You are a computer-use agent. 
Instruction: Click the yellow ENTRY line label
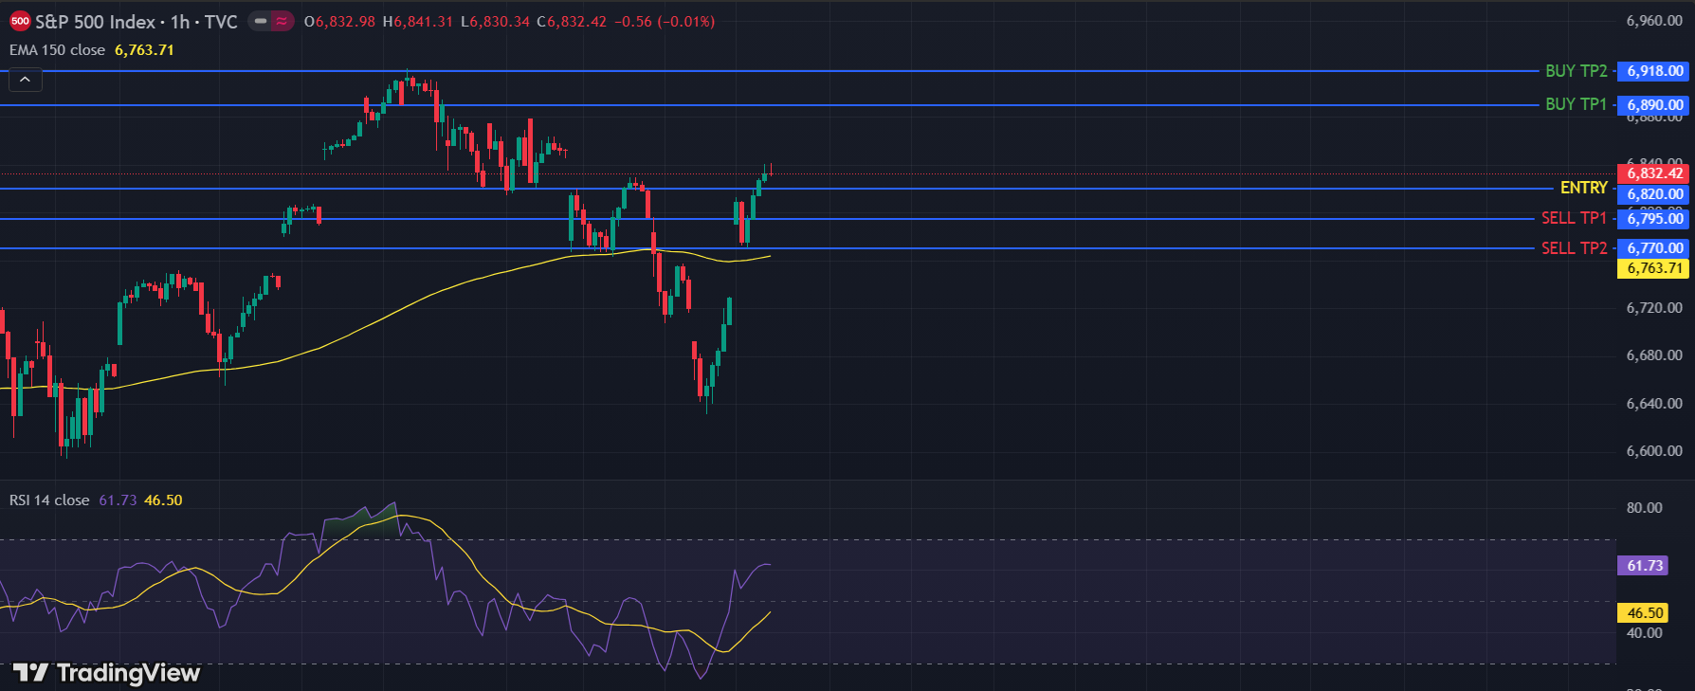point(1583,188)
